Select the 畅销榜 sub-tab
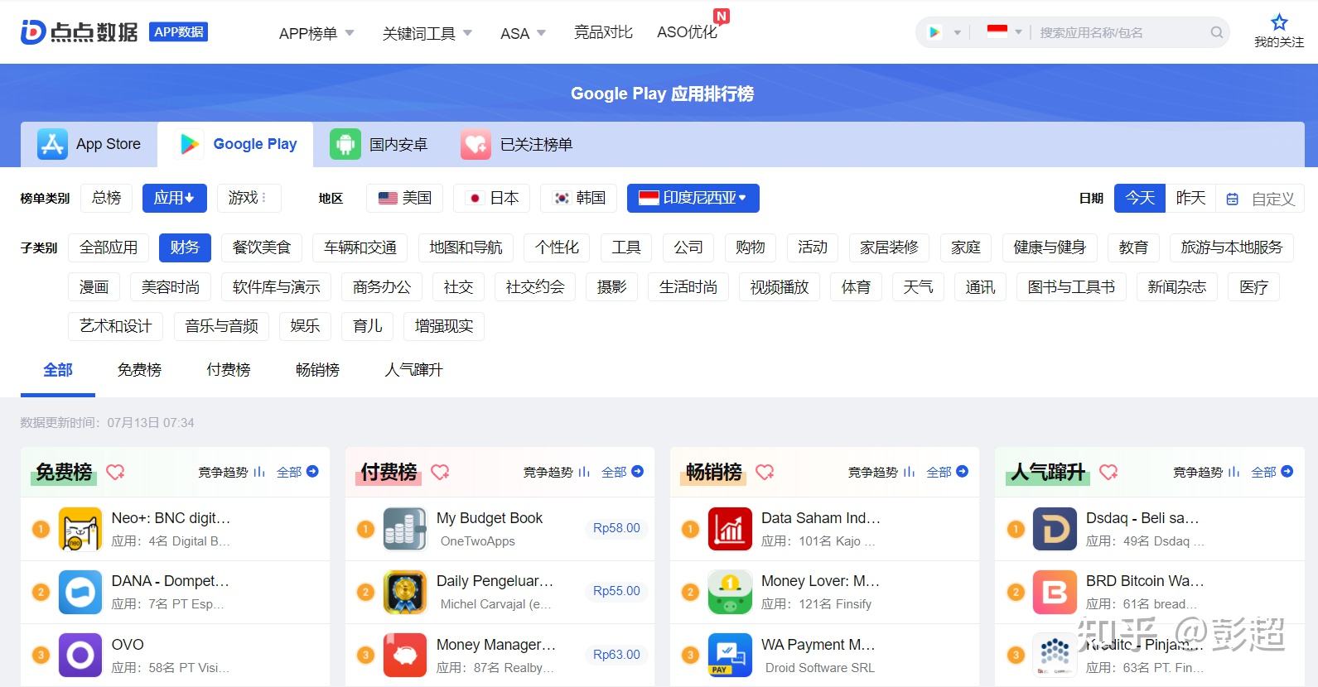Screen dimensions: 1318x687 coord(317,370)
